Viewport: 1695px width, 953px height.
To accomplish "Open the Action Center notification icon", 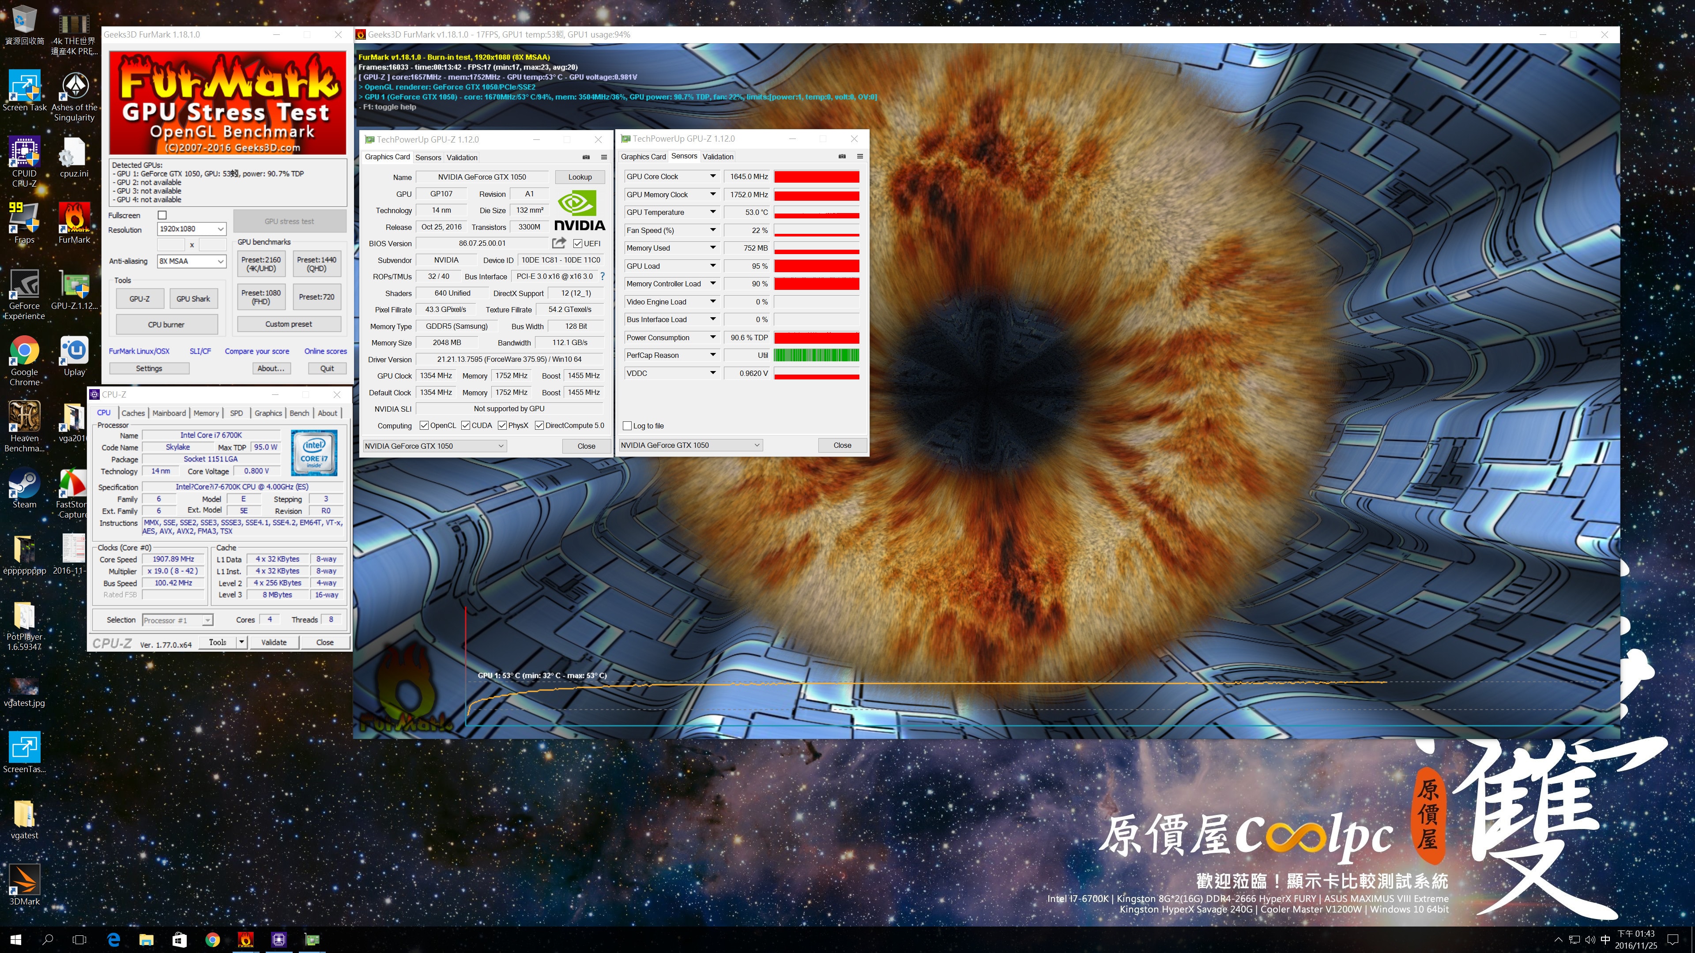I will pos(1673,940).
